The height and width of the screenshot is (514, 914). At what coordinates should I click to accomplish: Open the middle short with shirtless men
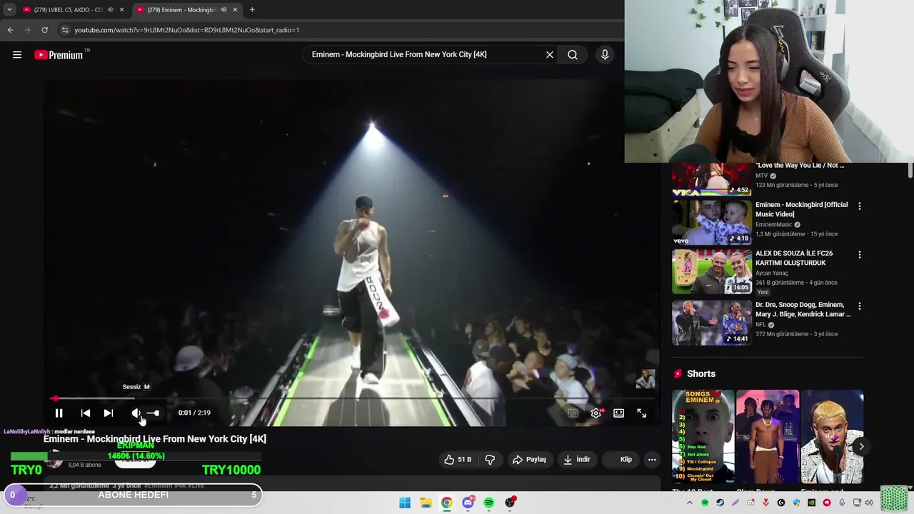[768, 436]
